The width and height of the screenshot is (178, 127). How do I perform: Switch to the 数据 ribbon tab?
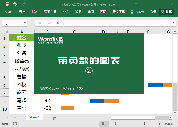pyautogui.click(x=78, y=12)
